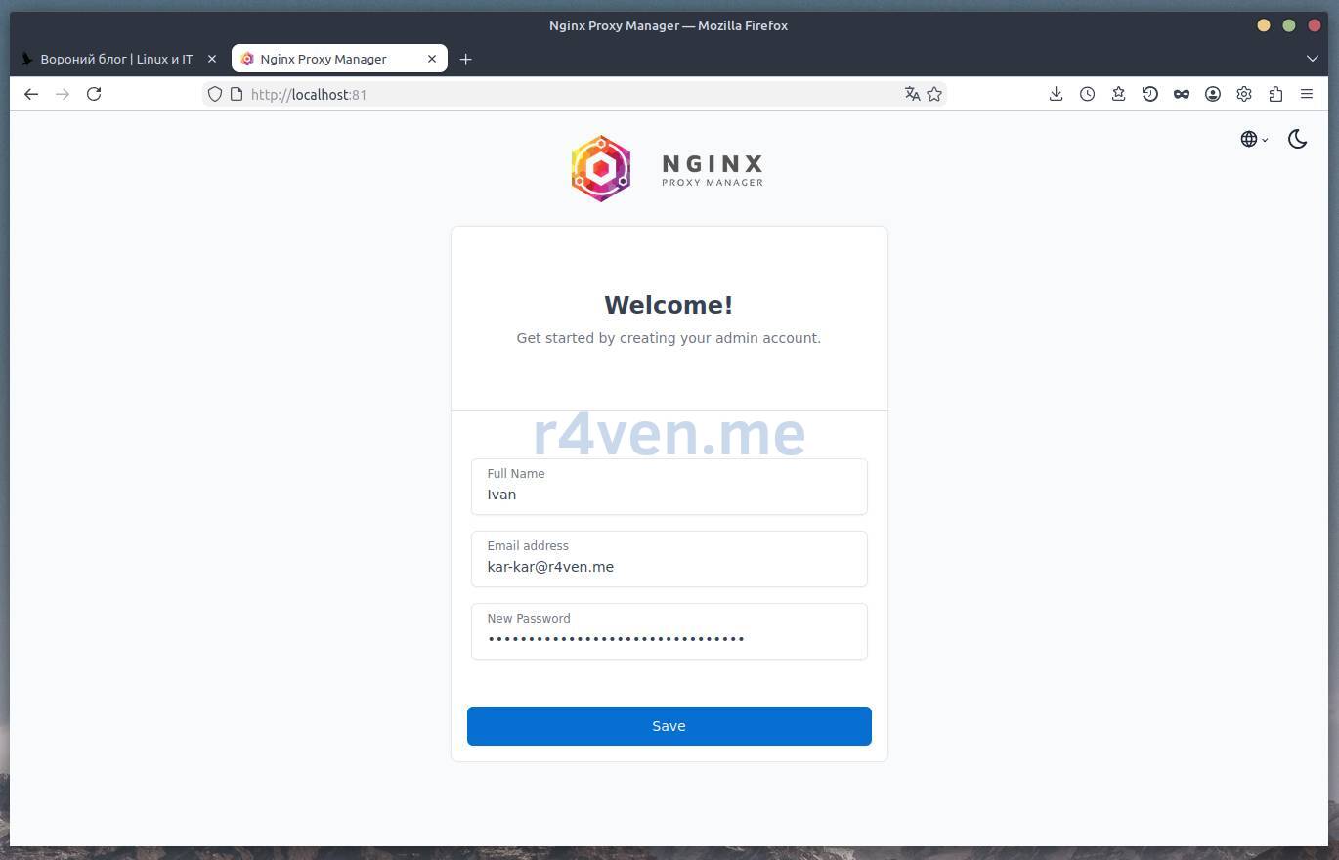Reload the current page
Viewport: 1339px width, 860px height.
coord(94,94)
